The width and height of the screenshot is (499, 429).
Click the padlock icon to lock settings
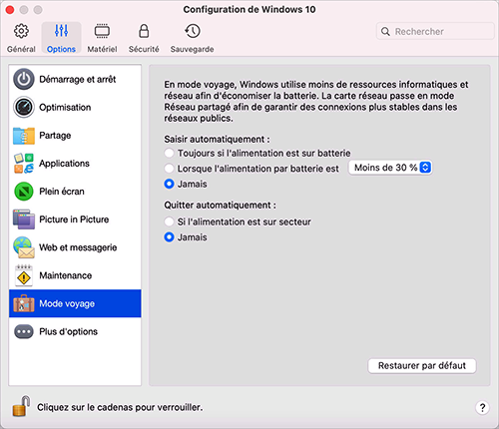[x=21, y=406]
